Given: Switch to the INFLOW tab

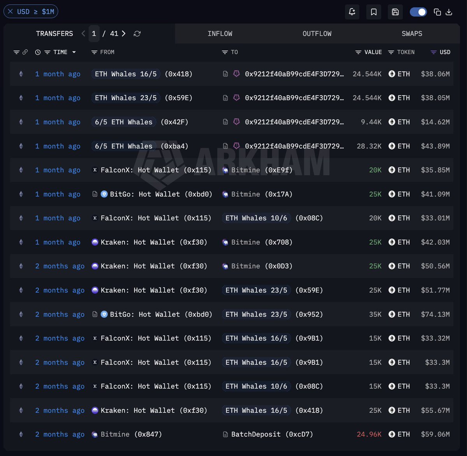Looking at the screenshot, I should [x=220, y=33].
